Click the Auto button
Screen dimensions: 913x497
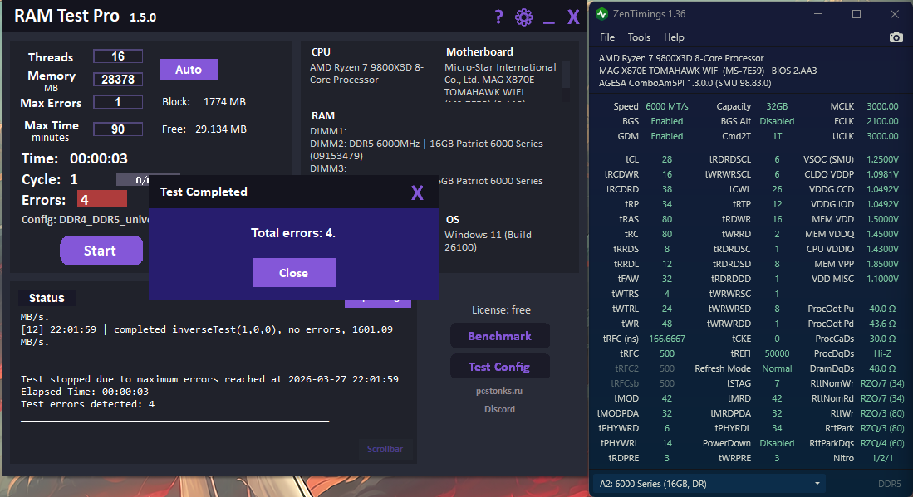tap(189, 69)
